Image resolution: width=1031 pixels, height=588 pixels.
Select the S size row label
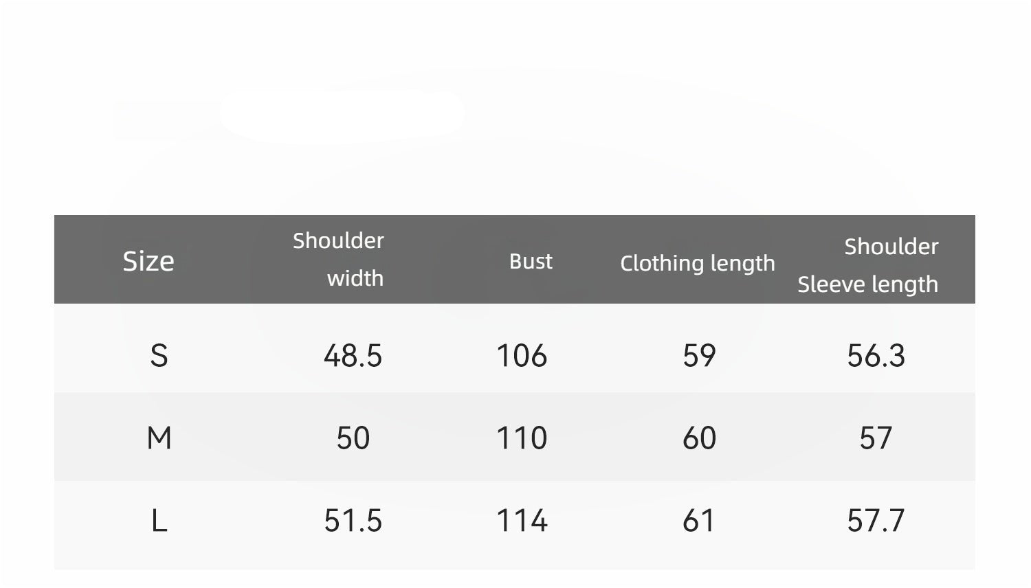click(x=159, y=356)
